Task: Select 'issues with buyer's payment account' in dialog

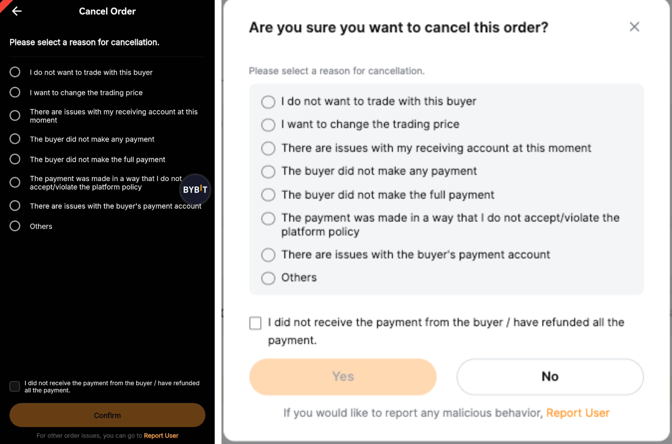Action: 268,255
